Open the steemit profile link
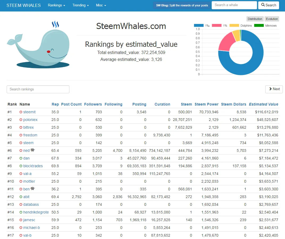Screen dimensions: 285x239 click(x=30, y=112)
